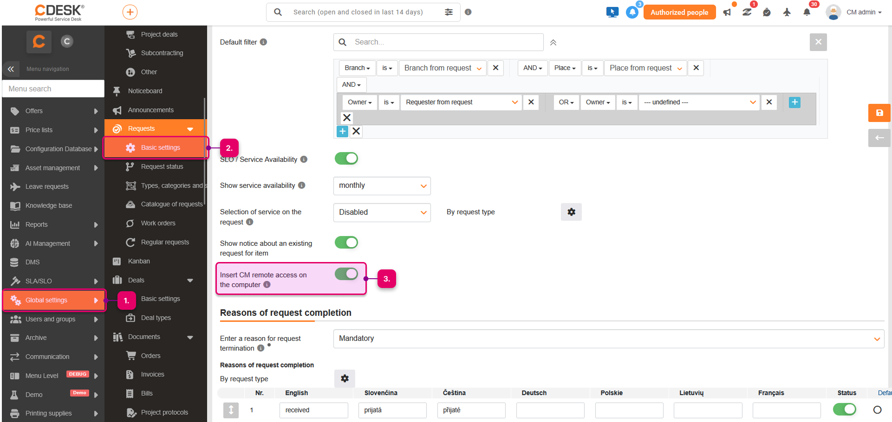Open the notifications bell icon
The height and width of the screenshot is (422, 892).
coord(807,12)
